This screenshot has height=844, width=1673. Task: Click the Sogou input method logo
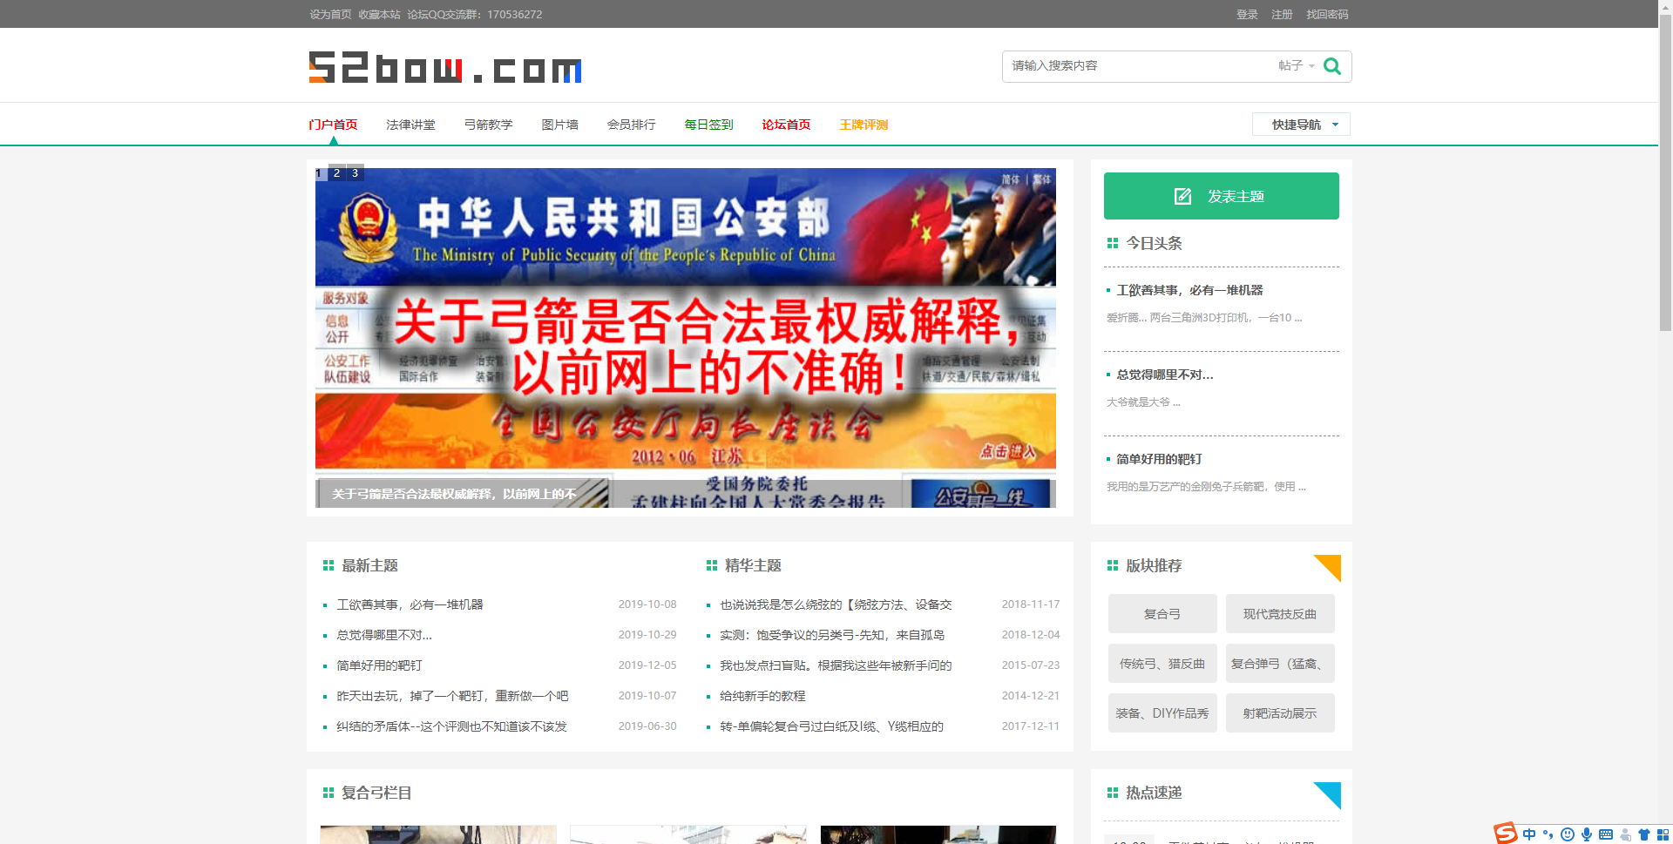[x=1506, y=834]
